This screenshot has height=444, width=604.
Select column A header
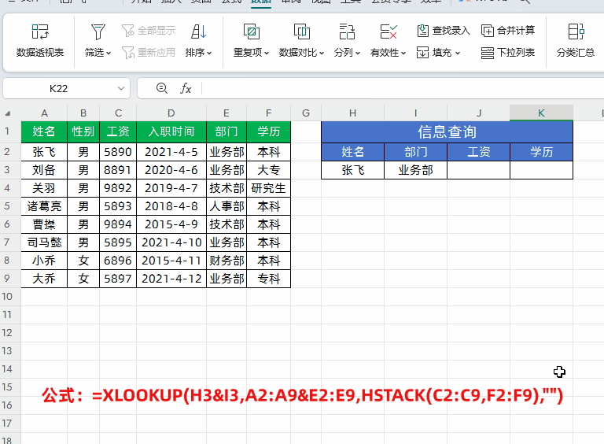click(x=44, y=113)
